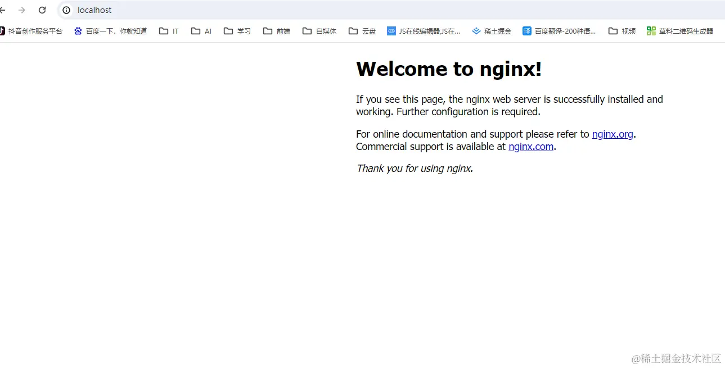Screen dimensions: 725x368
Task: Open the AI bookmarks folder
Action: [201, 31]
